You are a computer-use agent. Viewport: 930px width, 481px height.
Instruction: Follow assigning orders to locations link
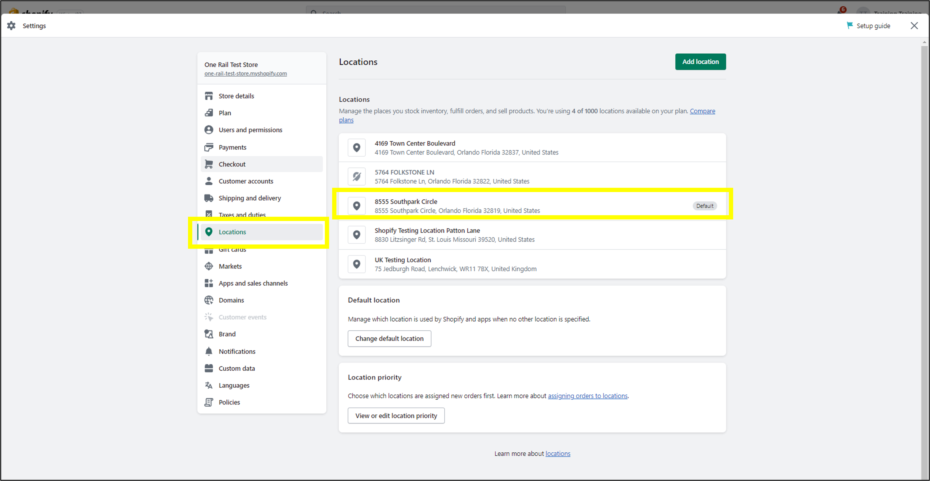[x=587, y=396]
